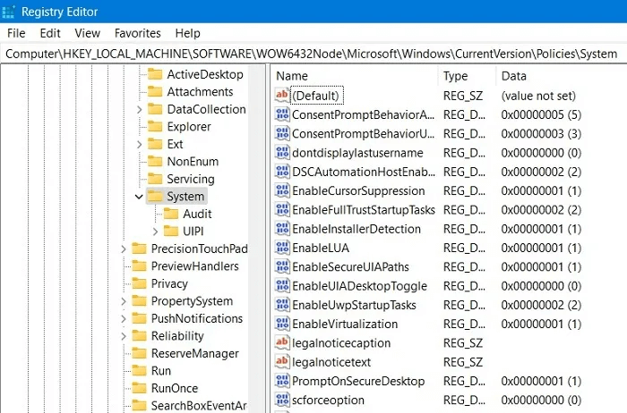Viewport: 627px width, 413px height.
Task: Click the legalnoticetext string icon
Action: 282,361
